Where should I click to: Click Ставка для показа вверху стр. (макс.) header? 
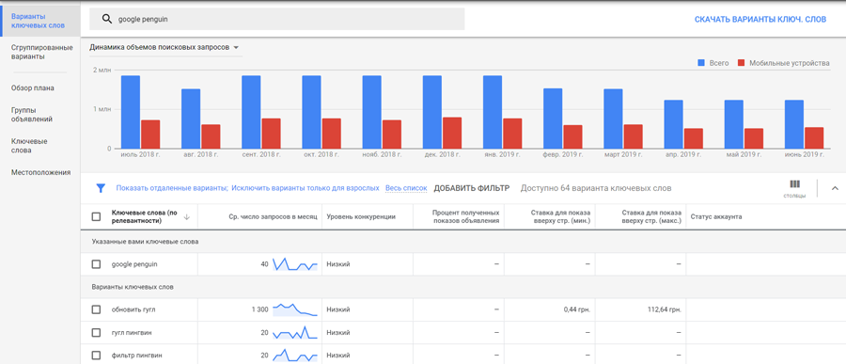coord(651,216)
